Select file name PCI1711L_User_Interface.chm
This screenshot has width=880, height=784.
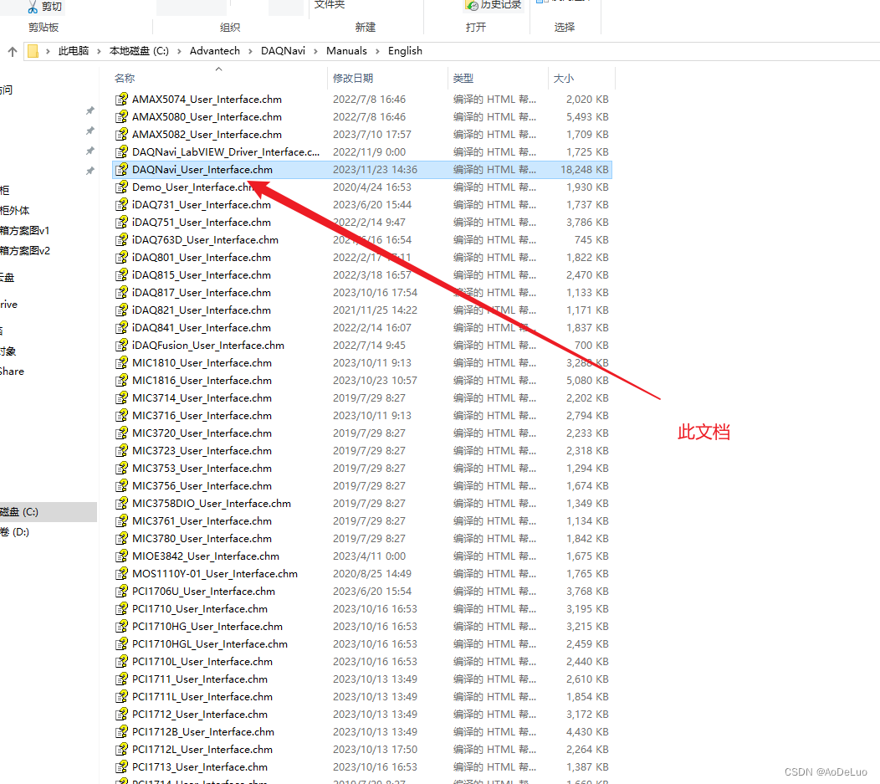[x=202, y=697]
